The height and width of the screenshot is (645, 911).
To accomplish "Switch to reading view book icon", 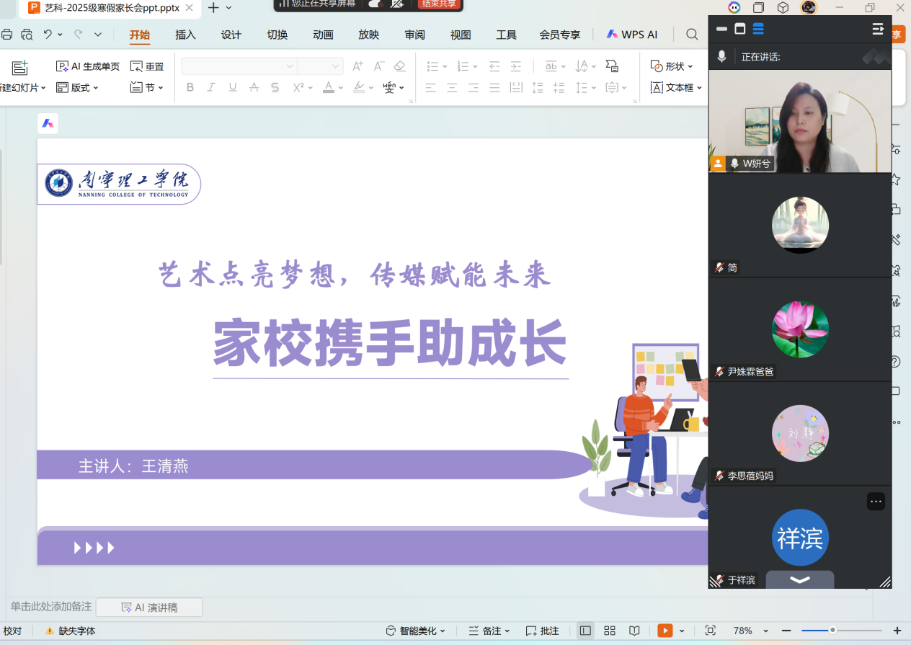I will click(x=634, y=631).
